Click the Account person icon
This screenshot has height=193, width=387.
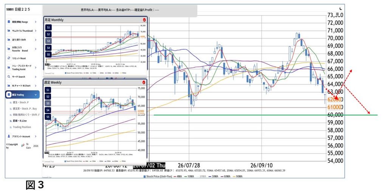pos(9,136)
